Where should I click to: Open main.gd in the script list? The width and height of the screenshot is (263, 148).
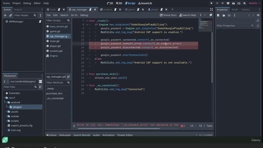[x=55, y=41]
